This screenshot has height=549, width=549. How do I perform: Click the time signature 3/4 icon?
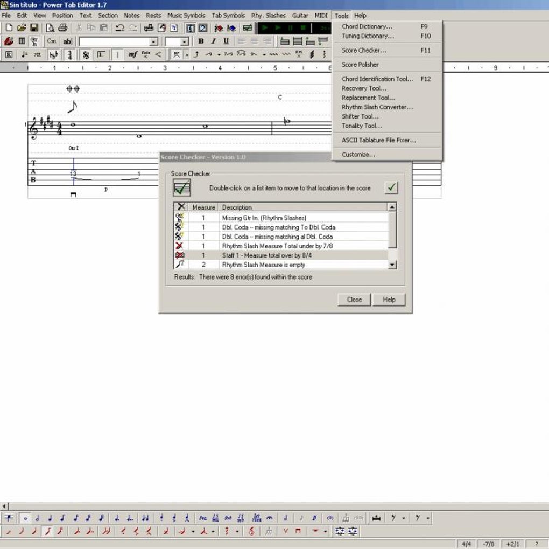point(69,55)
